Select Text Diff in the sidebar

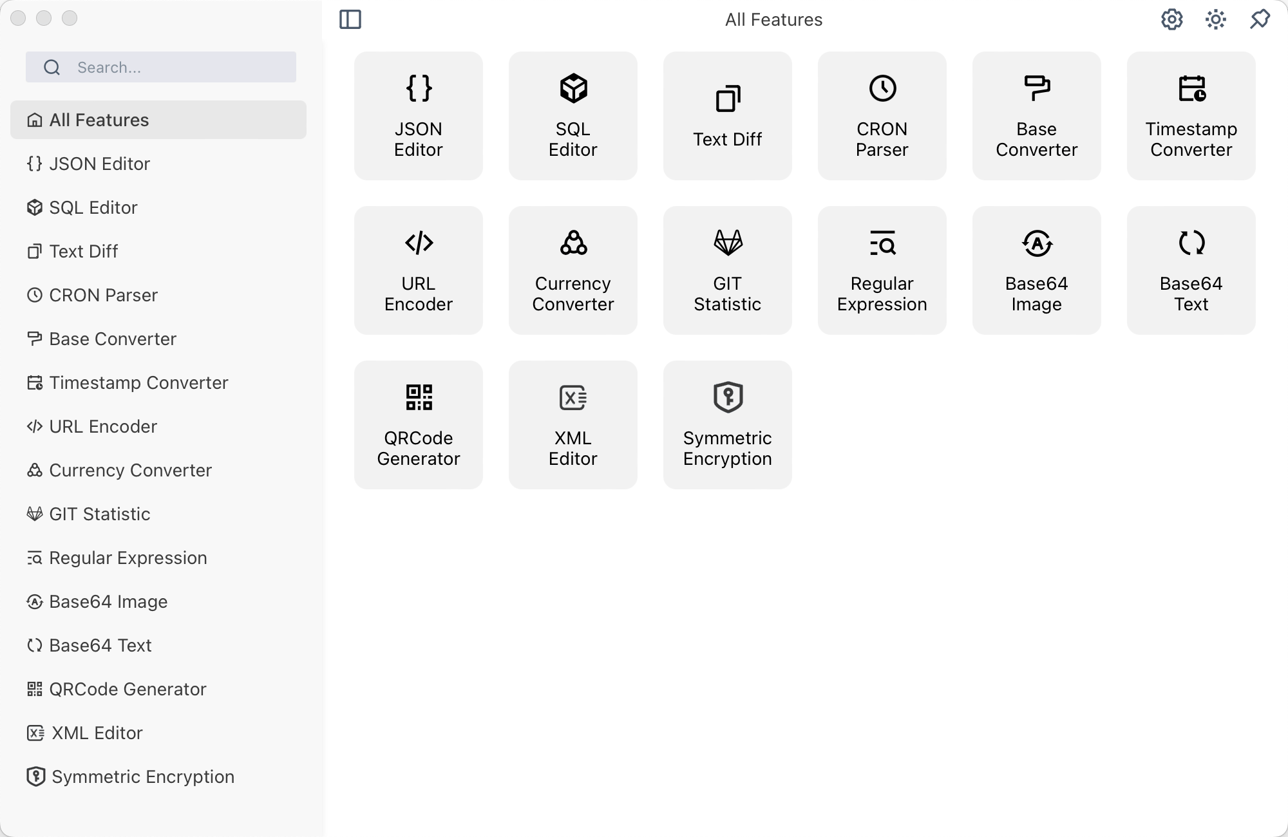click(84, 251)
